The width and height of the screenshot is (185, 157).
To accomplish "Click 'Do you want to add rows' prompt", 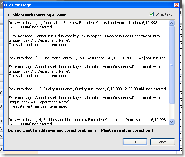I will [x=52, y=130].
